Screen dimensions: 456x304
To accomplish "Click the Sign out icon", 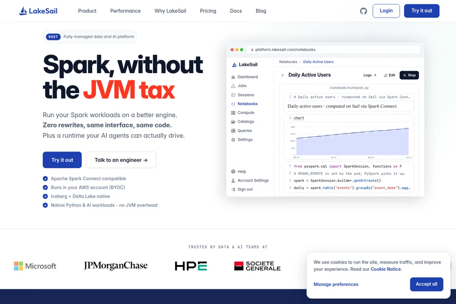I will (x=233, y=190).
